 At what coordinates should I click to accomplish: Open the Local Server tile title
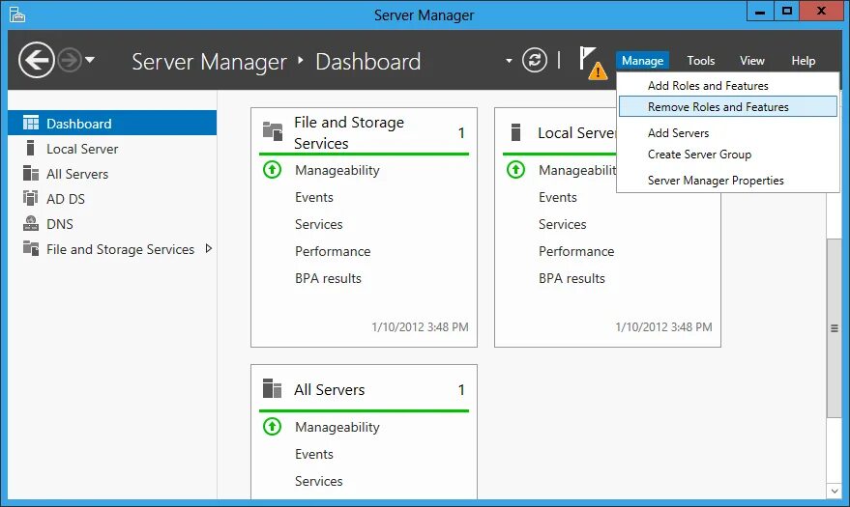click(x=576, y=132)
